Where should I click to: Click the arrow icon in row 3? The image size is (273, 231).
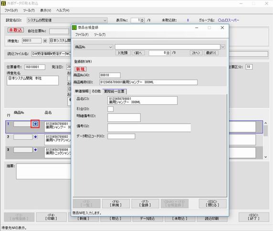click(x=35, y=150)
